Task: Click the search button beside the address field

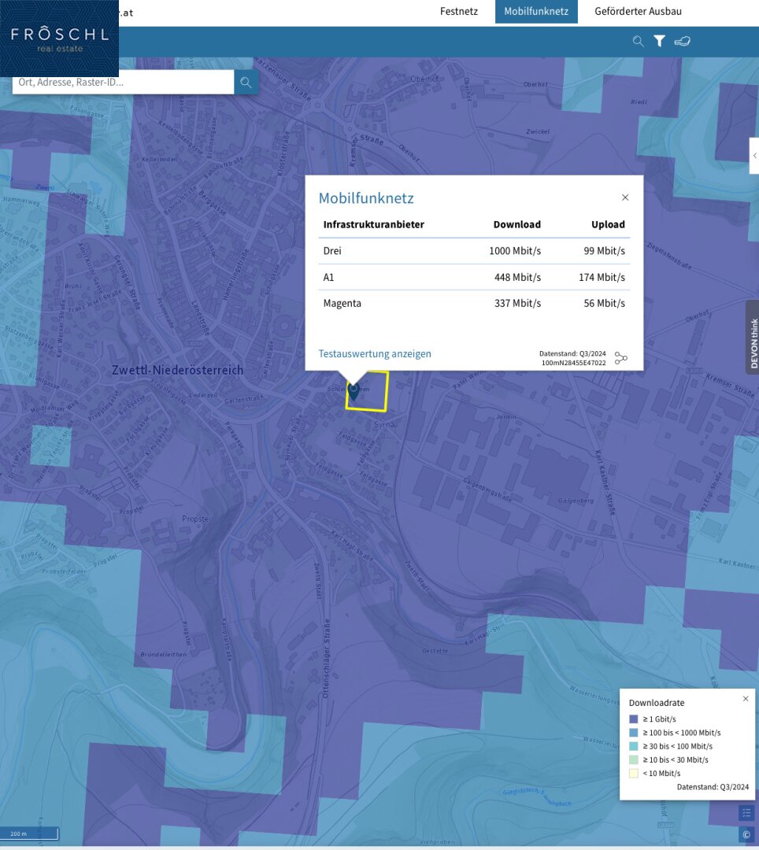Action: (x=246, y=82)
